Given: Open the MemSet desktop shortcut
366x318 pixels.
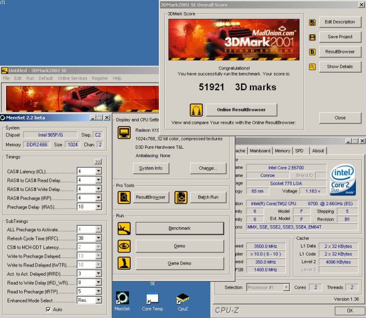Looking at the screenshot, I should pyautogui.click(x=123, y=301).
